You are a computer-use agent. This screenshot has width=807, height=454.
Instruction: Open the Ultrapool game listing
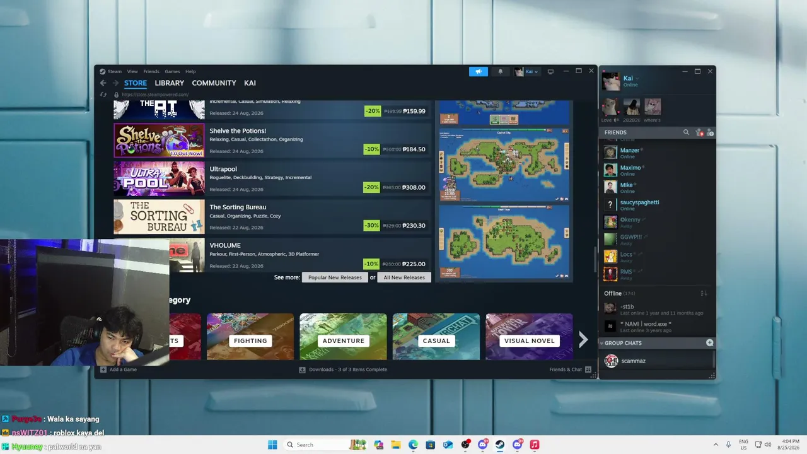pyautogui.click(x=272, y=178)
